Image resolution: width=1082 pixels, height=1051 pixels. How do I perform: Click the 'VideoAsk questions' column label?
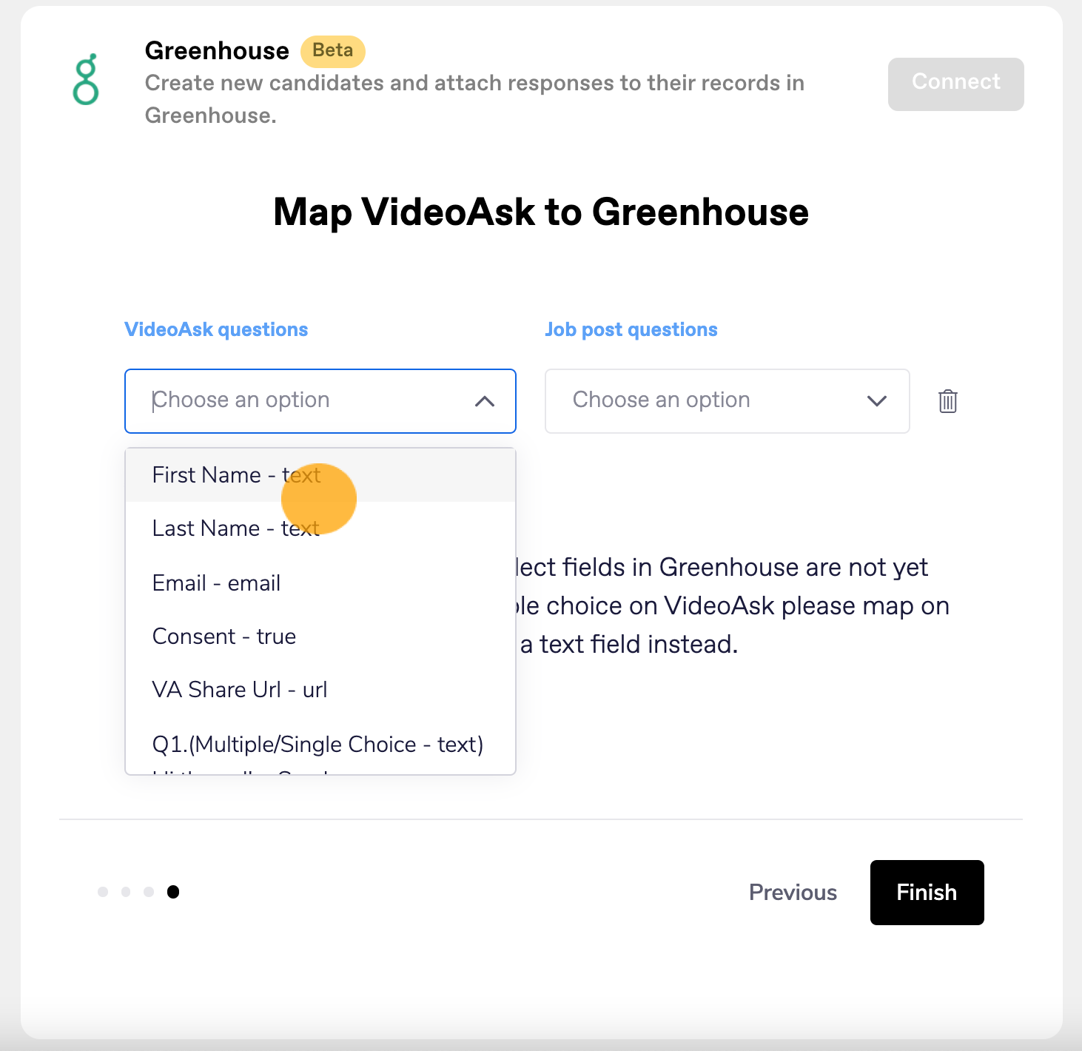pyautogui.click(x=216, y=329)
